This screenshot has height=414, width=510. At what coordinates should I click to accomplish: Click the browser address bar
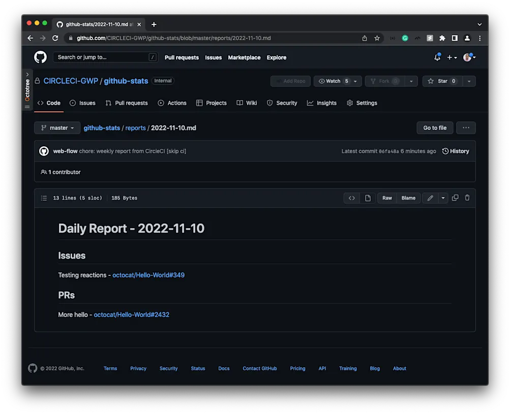(215, 38)
